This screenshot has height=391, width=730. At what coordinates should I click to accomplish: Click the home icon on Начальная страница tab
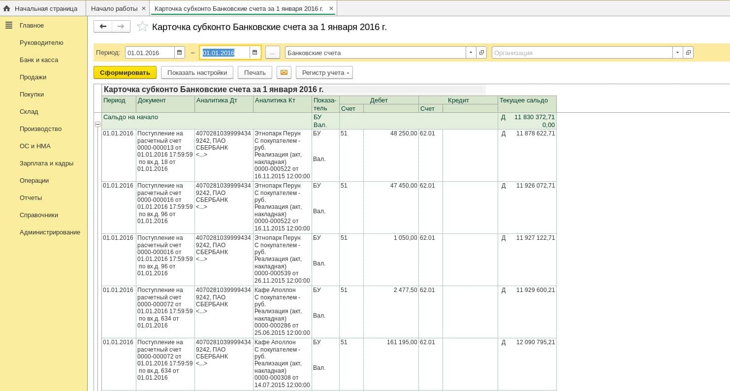[x=6, y=8]
